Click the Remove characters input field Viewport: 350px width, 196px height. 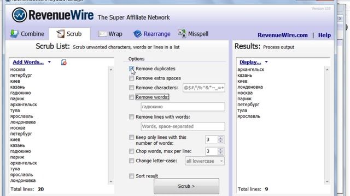[x=204, y=88]
